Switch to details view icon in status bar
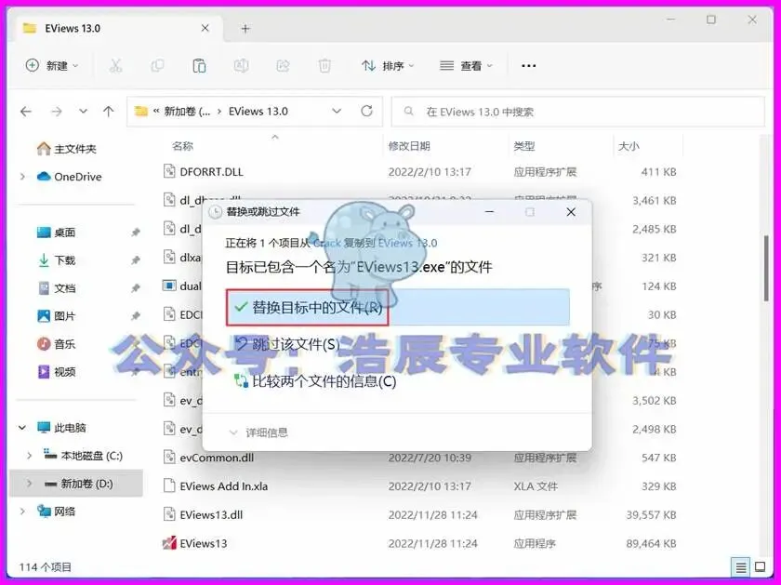This screenshot has width=781, height=585. pos(741,567)
